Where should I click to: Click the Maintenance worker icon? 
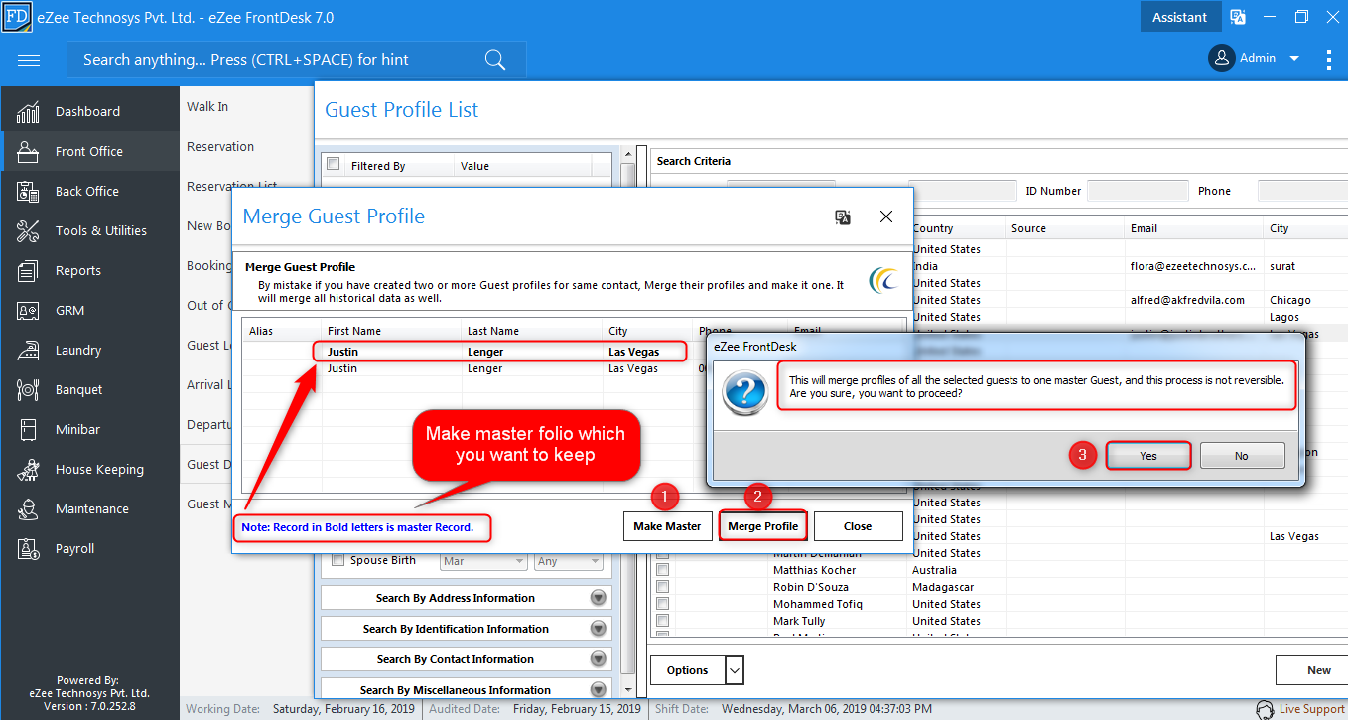pyautogui.click(x=28, y=509)
